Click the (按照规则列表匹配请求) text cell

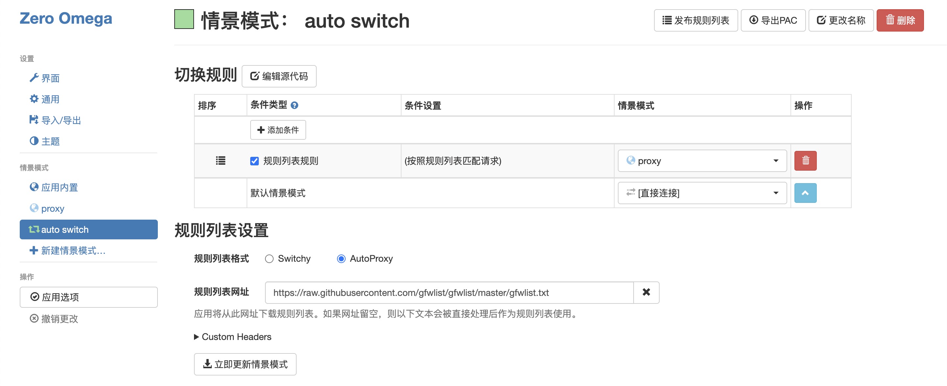pyautogui.click(x=452, y=161)
